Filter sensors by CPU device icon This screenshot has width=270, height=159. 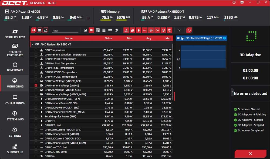click(x=85, y=30)
